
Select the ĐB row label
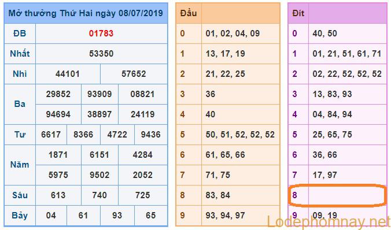(20, 34)
